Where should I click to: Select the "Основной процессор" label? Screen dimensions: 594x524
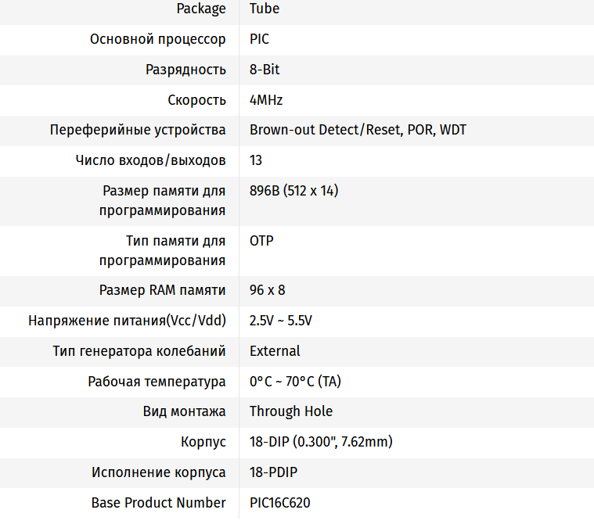click(158, 39)
